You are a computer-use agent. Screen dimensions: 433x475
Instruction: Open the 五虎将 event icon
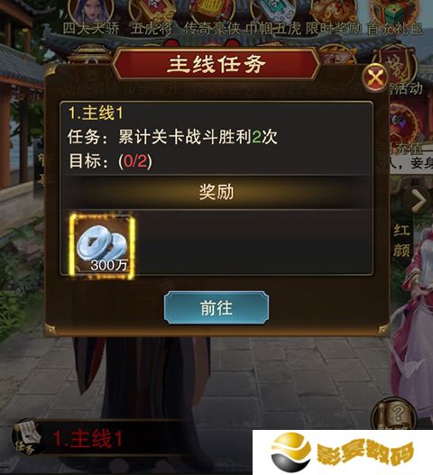point(152,16)
